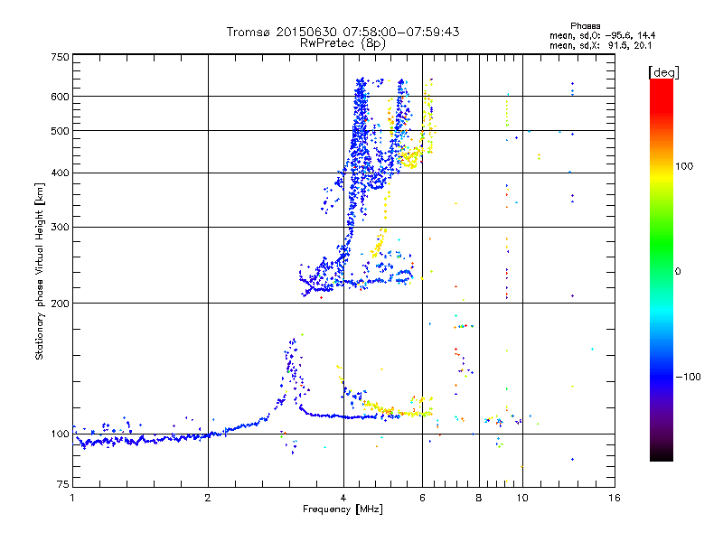This screenshot has height=542, width=723.
Task: Click the '1' frequency axis tick label
Action: point(73,498)
